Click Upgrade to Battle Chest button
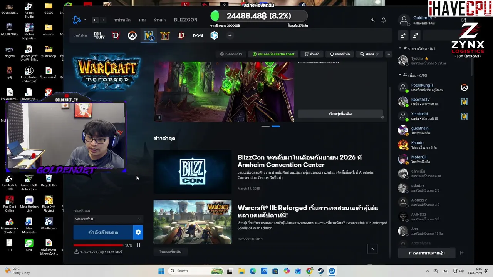This screenshot has height=277, width=493. click(x=273, y=54)
